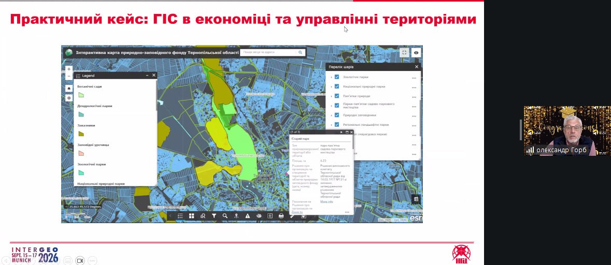611x265 pixels.
Task: Click the Заказники legend swatch
Action: pyautogui.click(x=81, y=134)
